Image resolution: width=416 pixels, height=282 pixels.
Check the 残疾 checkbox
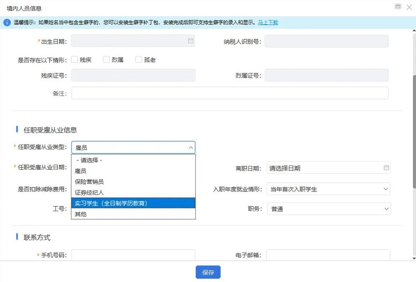pos(74,60)
